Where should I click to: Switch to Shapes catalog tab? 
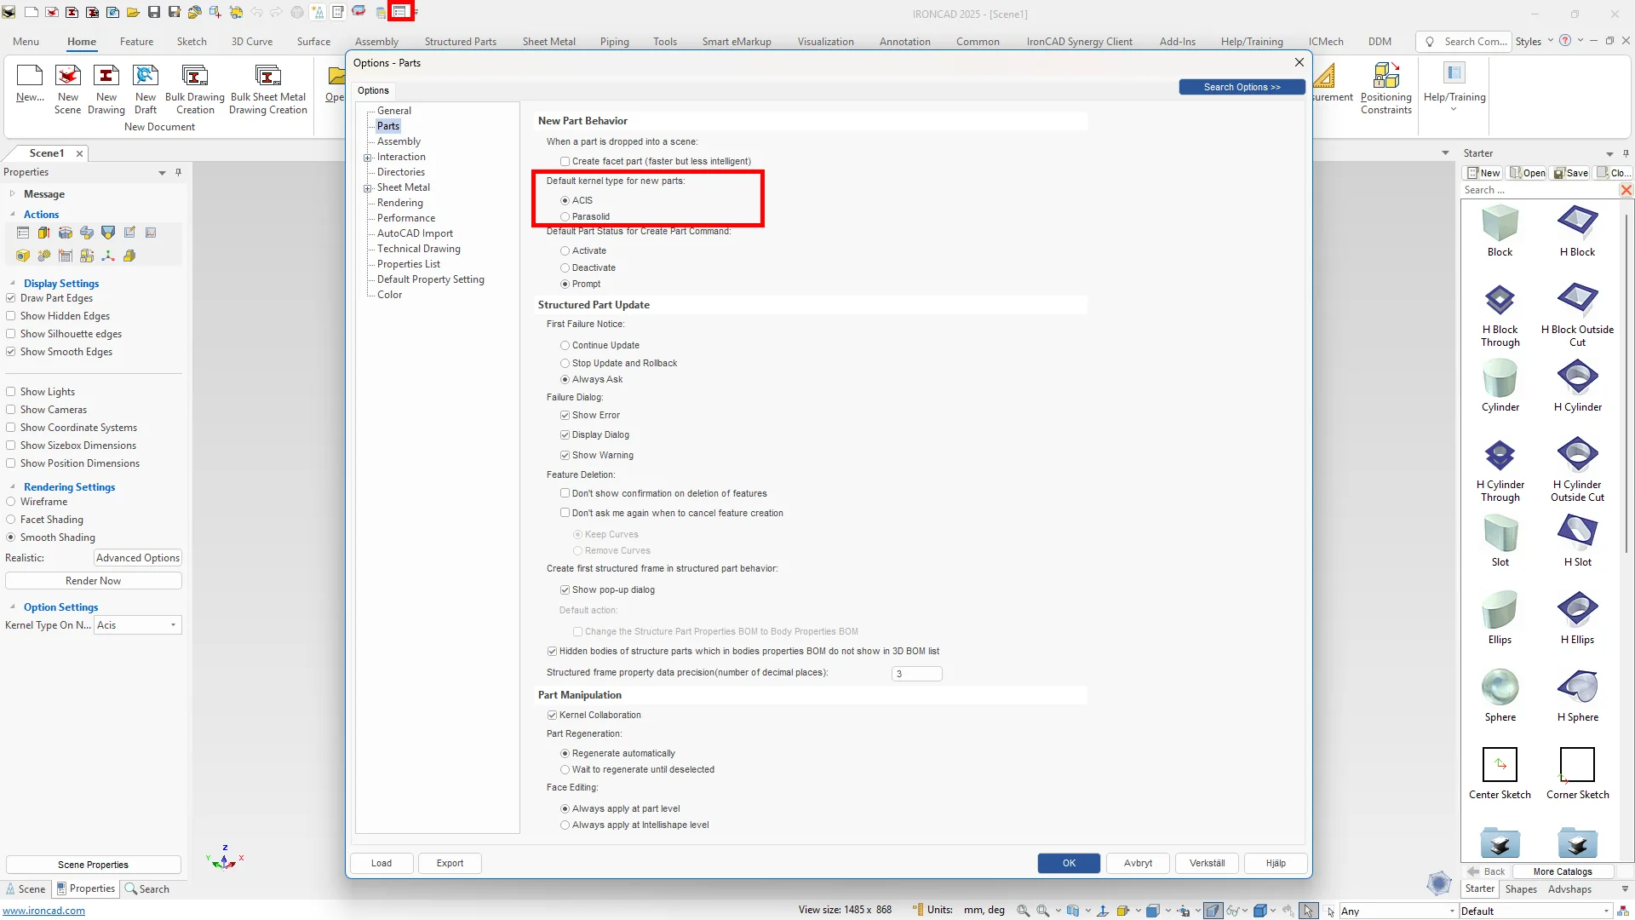[1521, 888]
